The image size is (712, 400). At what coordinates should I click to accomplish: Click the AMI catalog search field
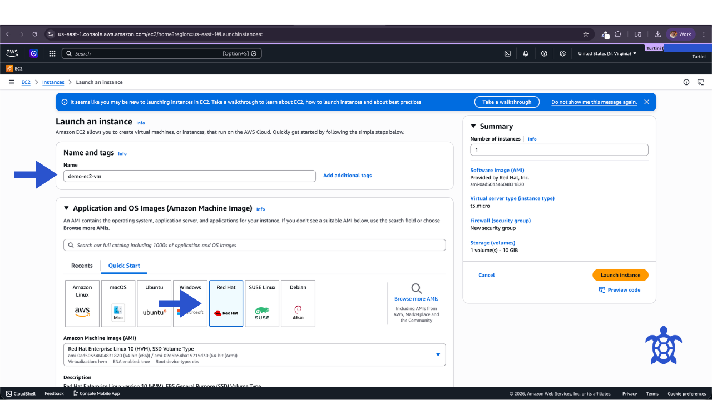(x=255, y=245)
